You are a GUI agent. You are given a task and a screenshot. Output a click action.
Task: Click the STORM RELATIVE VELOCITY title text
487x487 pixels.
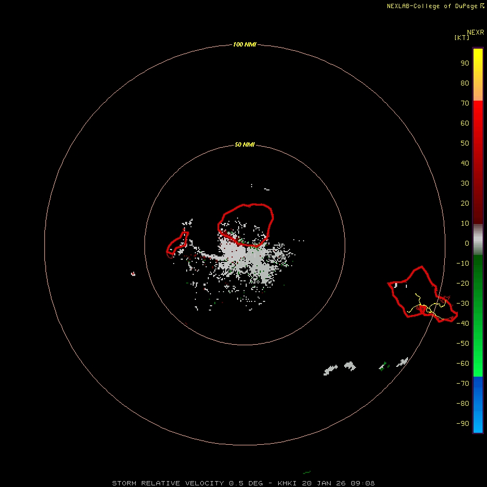(168, 483)
